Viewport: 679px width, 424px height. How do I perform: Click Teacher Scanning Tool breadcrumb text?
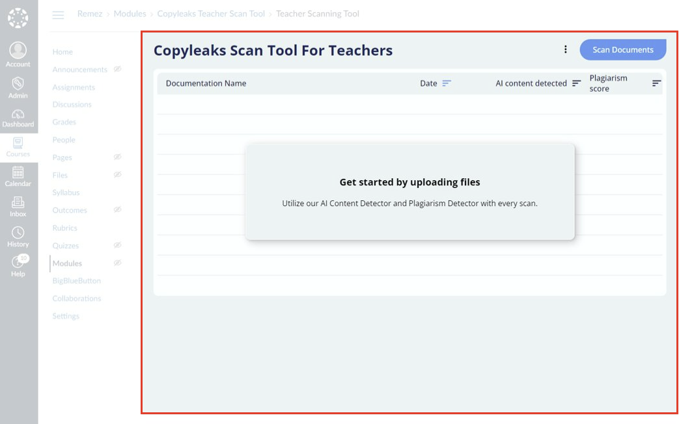[x=318, y=14]
